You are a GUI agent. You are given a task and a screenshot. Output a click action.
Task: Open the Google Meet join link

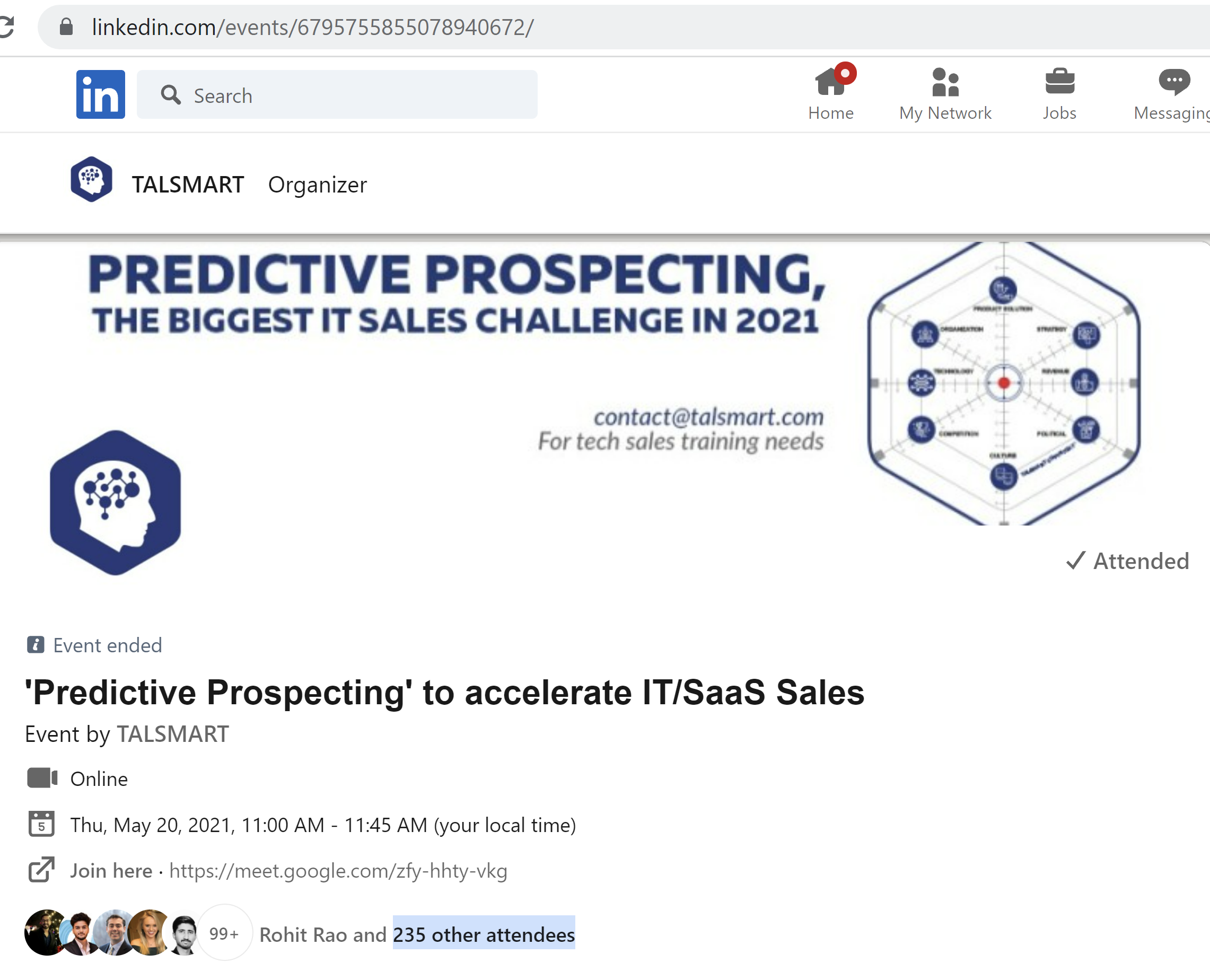[x=338, y=871]
